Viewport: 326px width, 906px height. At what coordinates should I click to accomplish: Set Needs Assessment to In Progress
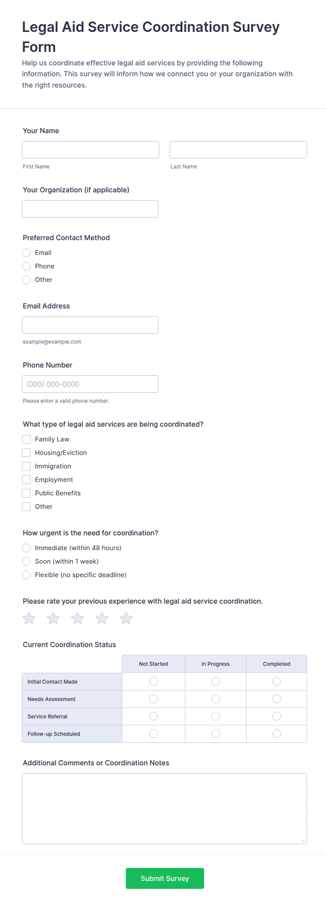tap(216, 699)
